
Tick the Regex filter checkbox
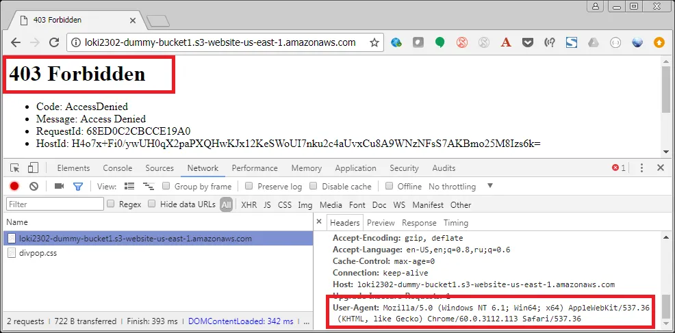[x=110, y=204]
